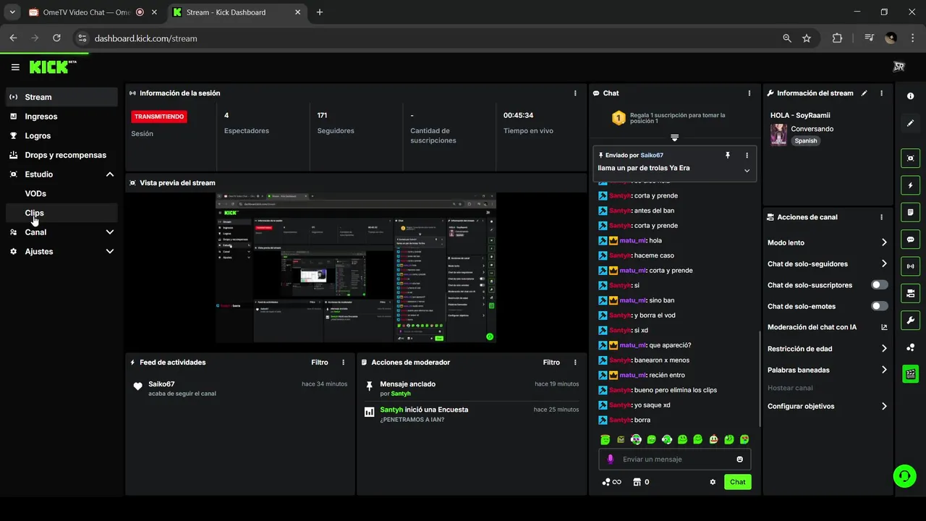Image resolution: width=926 pixels, height=521 pixels.
Task: Expand the pinned message chevron
Action: pyautogui.click(x=747, y=171)
